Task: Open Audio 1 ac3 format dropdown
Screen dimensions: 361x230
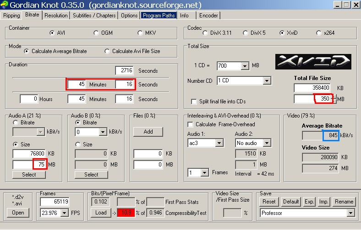Action: point(219,143)
